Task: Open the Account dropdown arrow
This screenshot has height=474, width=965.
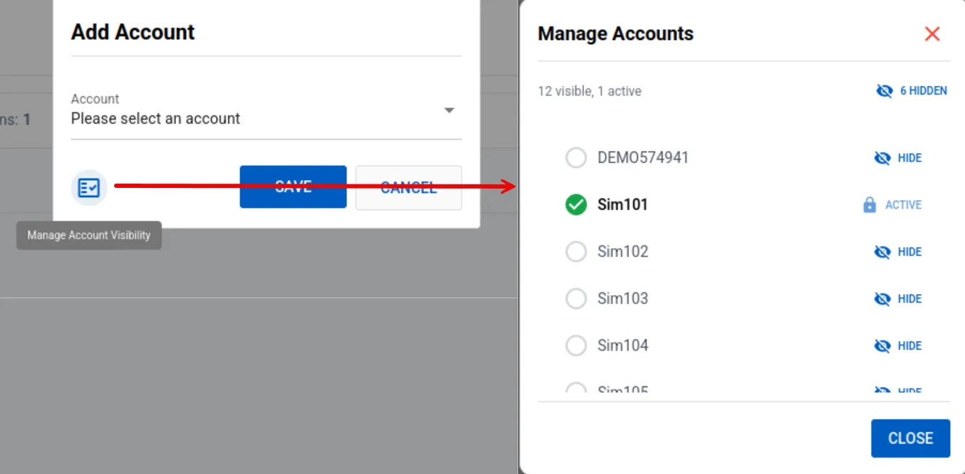Action: [449, 111]
